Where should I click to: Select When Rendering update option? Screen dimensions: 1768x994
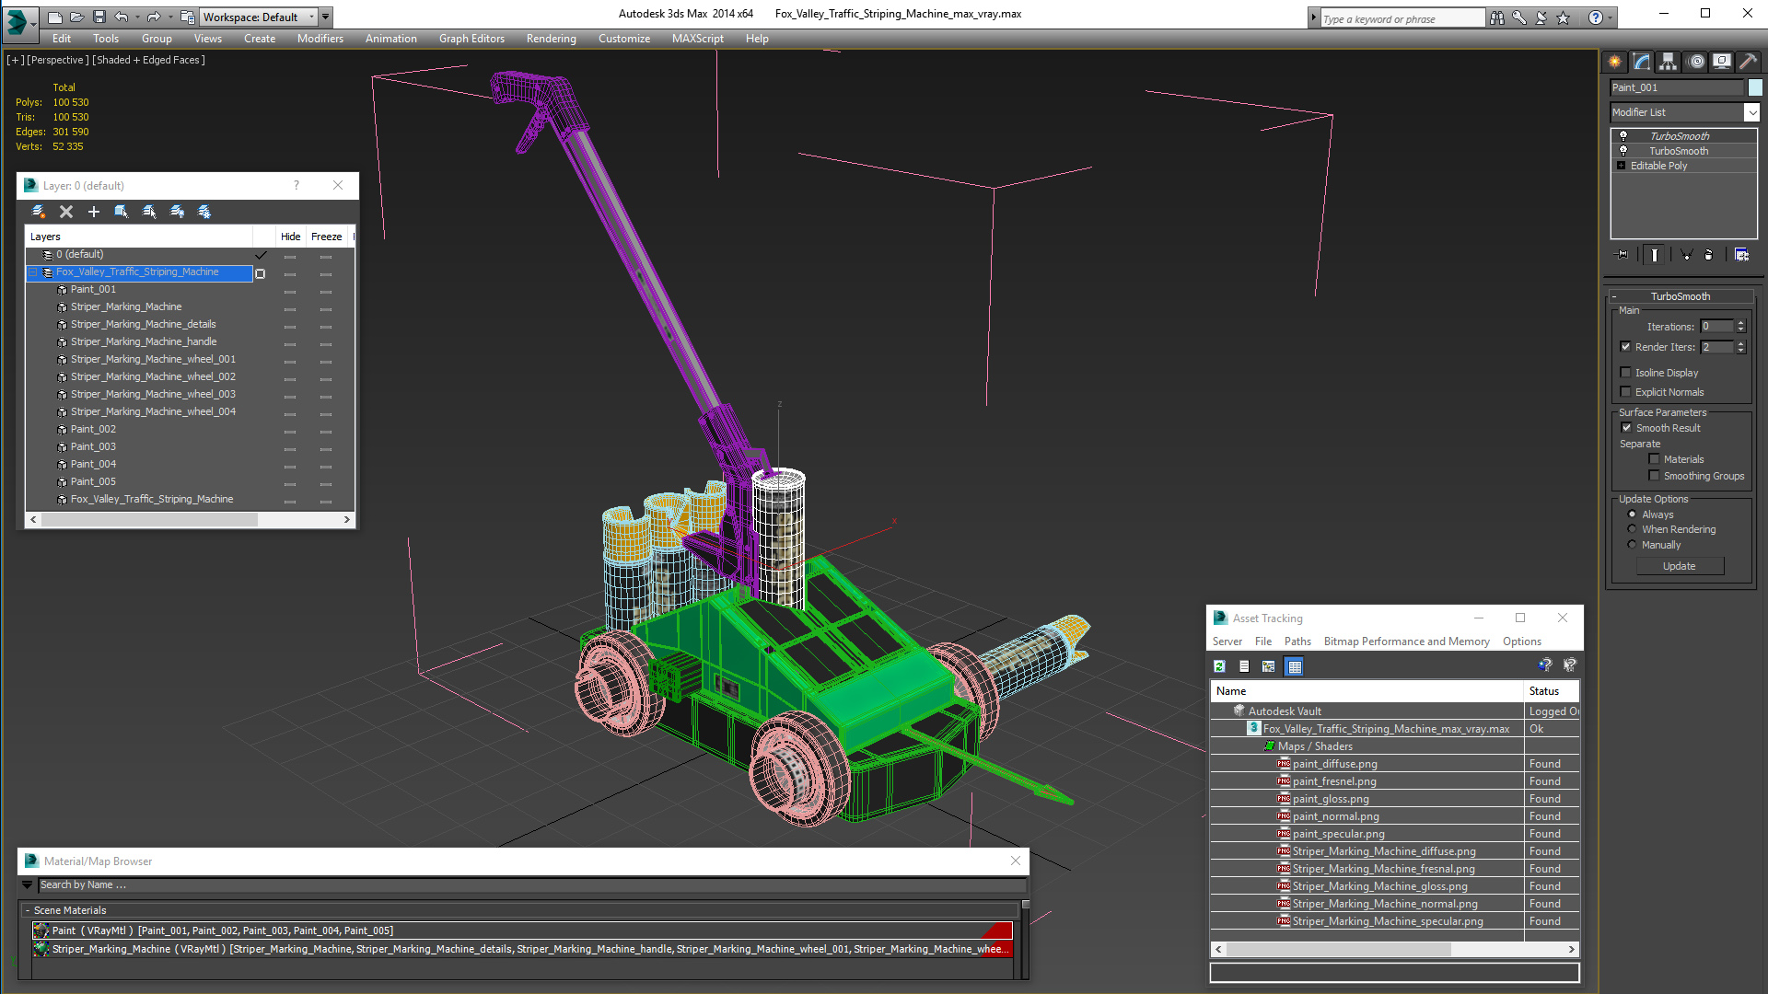point(1632,529)
